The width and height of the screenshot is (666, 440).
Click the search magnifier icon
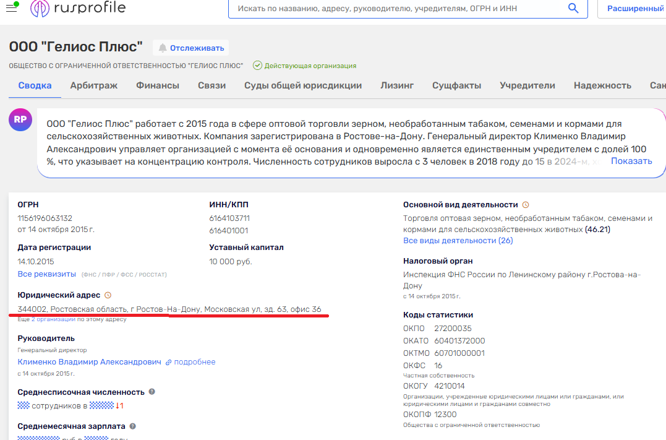[x=573, y=8]
